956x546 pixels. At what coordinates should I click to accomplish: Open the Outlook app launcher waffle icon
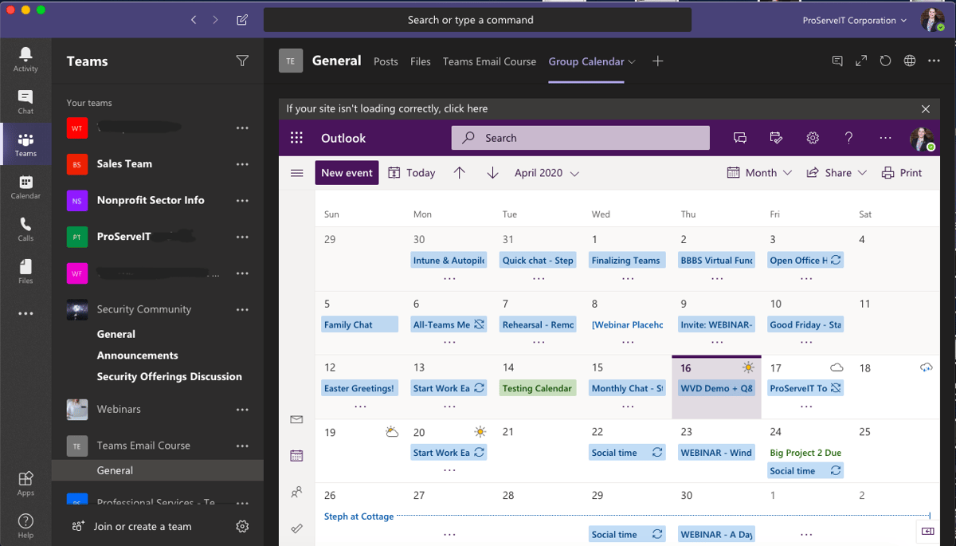coord(296,137)
